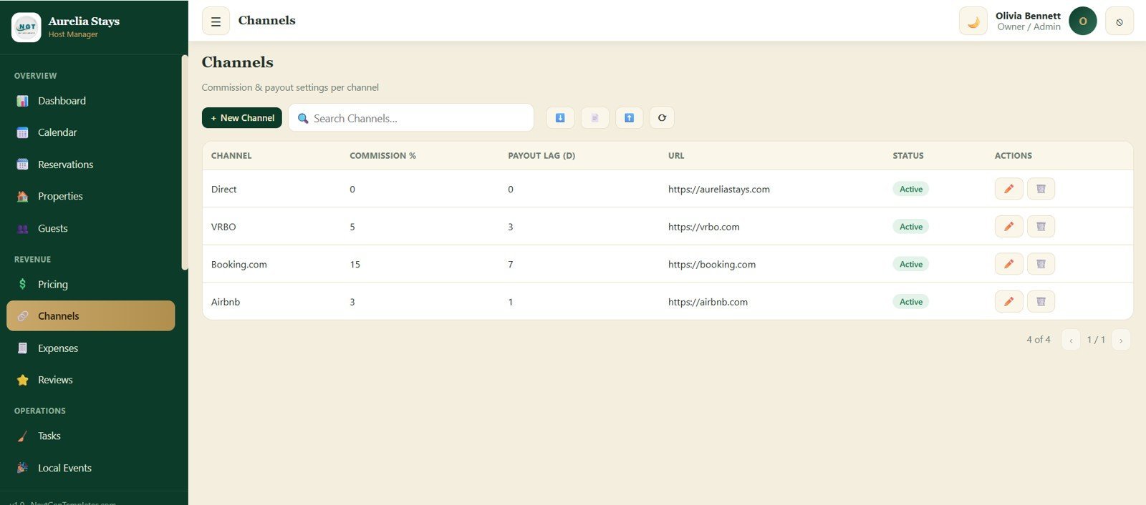Click the Booking.com channel name cell
The height and width of the screenshot is (505, 1146).
click(239, 265)
